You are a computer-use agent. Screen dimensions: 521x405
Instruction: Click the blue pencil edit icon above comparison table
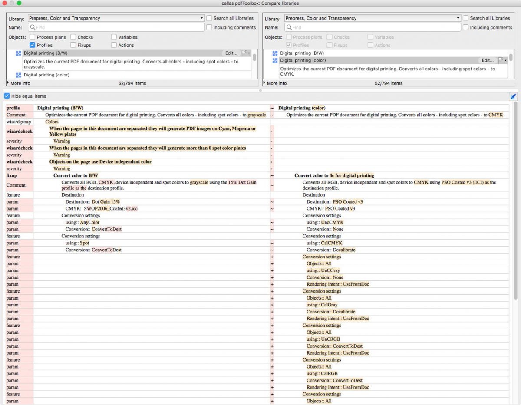coord(513,96)
